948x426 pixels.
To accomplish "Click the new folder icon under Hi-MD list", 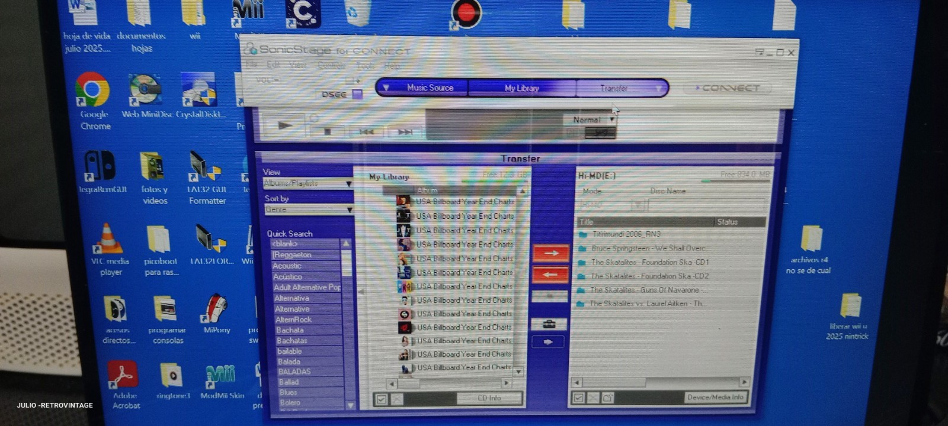I will tap(607, 398).
